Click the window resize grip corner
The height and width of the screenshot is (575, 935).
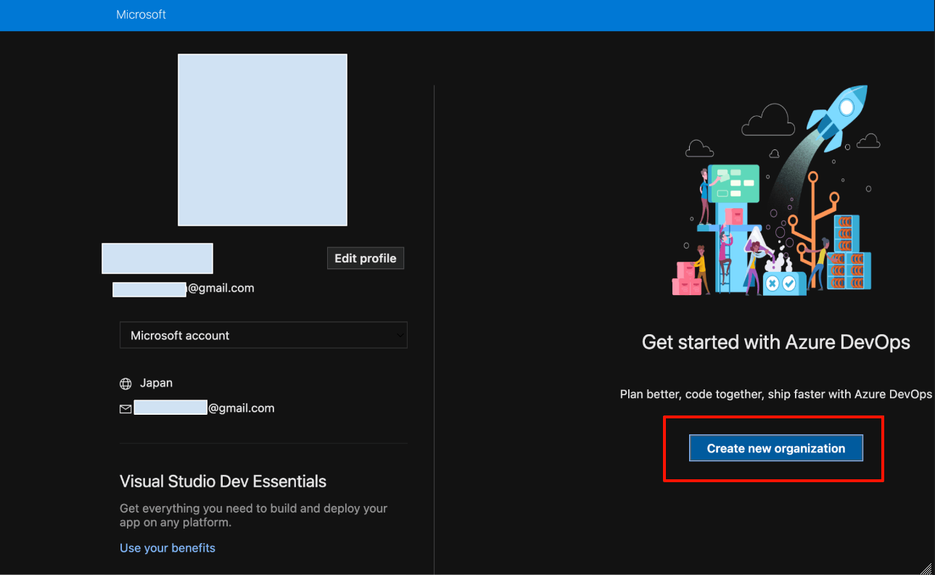(927, 568)
